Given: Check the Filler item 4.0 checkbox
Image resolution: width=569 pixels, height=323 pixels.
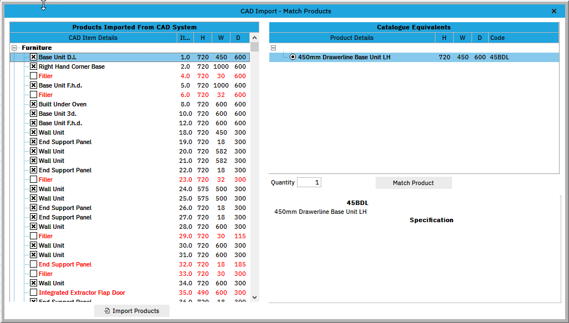Looking at the screenshot, I should (33, 76).
